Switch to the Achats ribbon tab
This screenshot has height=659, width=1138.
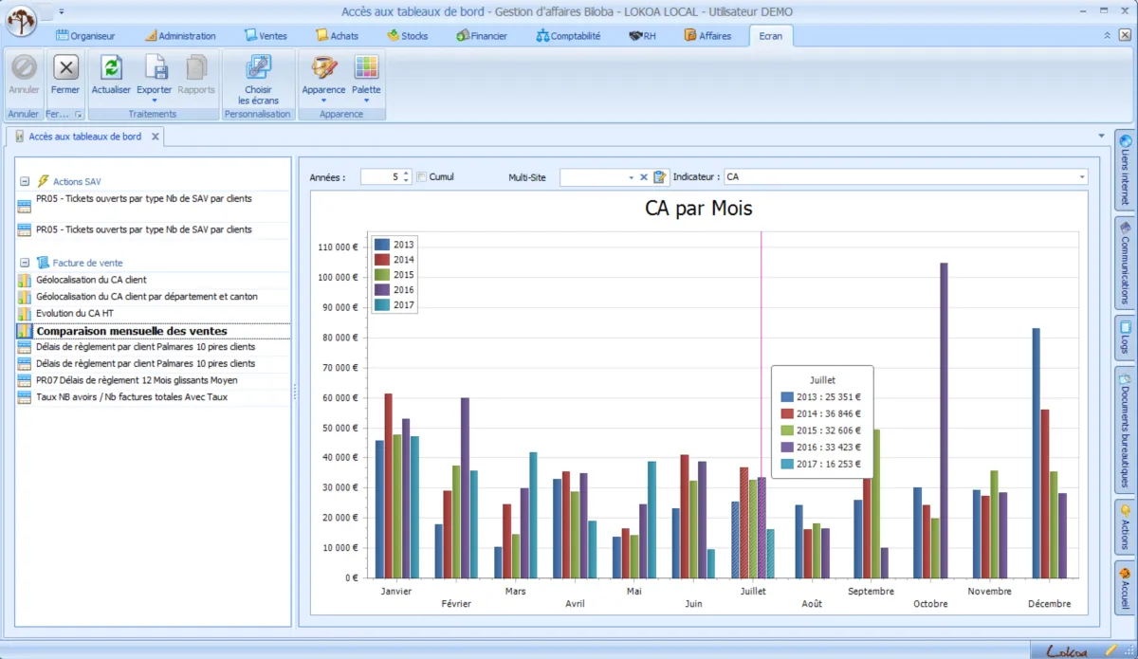click(x=337, y=36)
